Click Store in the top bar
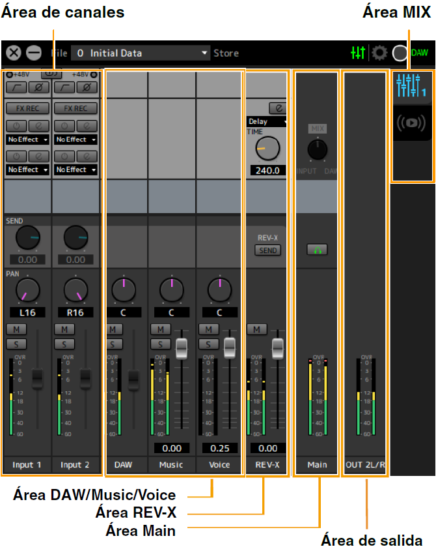This screenshot has height=547, width=436. click(x=226, y=53)
